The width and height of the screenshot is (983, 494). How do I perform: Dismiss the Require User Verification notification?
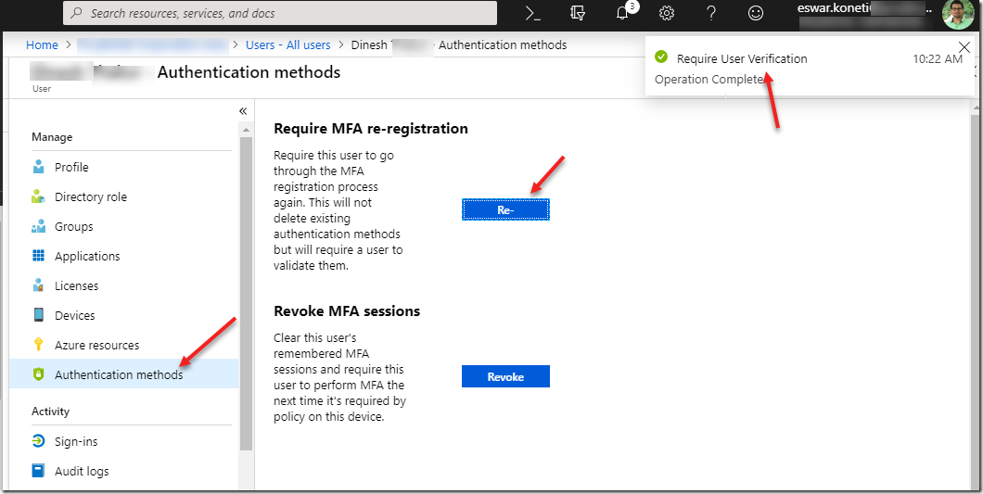(x=964, y=47)
